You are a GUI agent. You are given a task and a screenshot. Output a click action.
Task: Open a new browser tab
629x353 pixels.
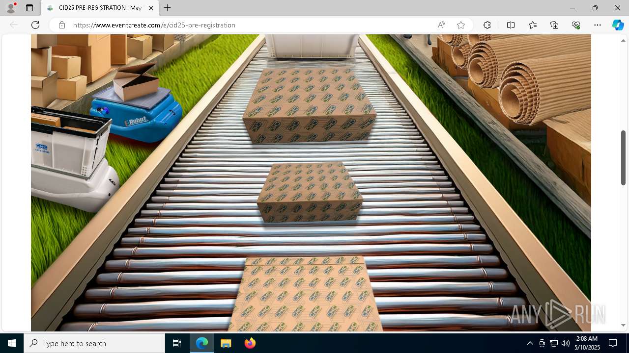168,8
